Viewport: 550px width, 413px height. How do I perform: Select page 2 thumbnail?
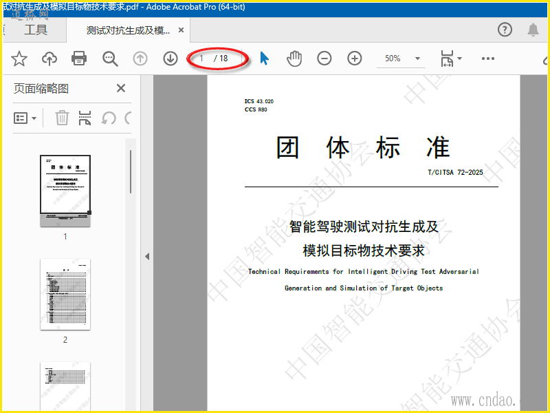click(65, 295)
